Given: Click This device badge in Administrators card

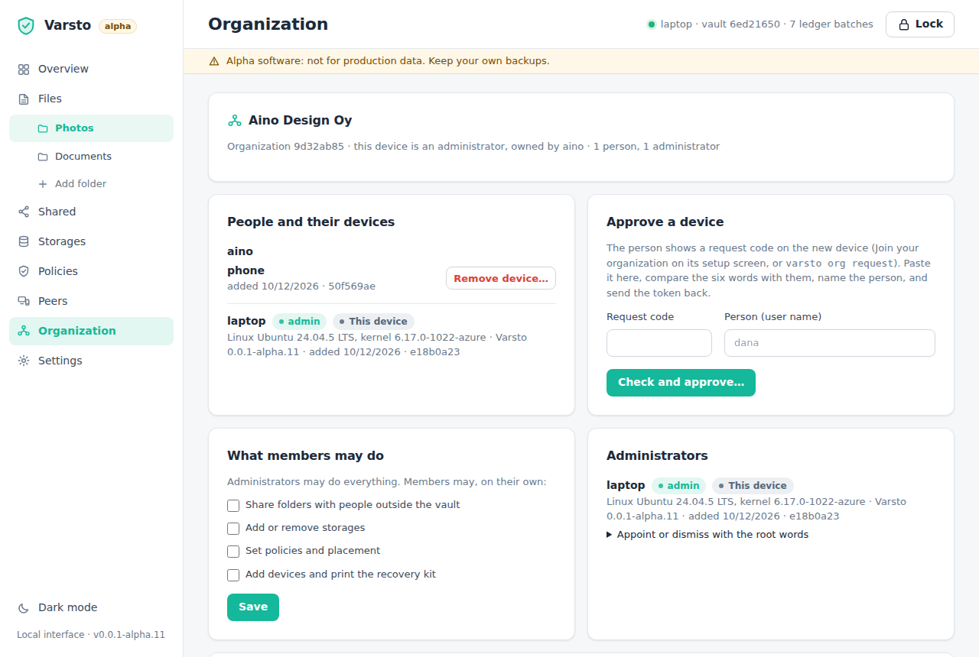Looking at the screenshot, I should (x=753, y=486).
